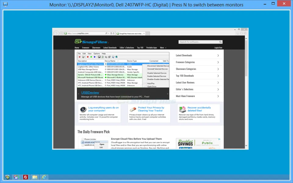293x183 pixels.
Task: Click the monitor viewer title bar icon
Action: [5, 5]
